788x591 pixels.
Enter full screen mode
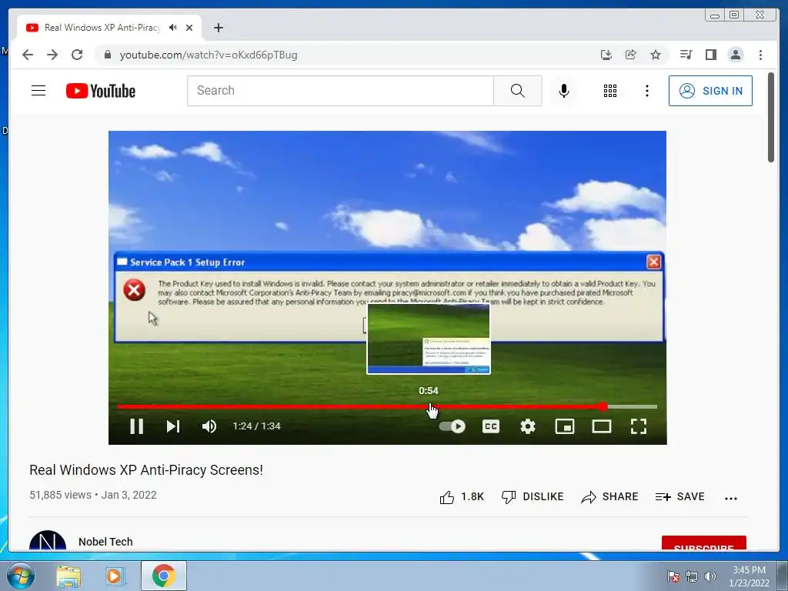coord(638,426)
